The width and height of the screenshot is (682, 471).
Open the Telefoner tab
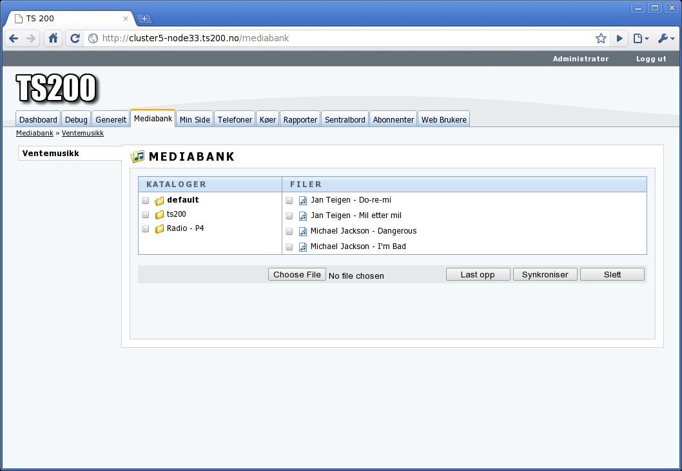235,119
